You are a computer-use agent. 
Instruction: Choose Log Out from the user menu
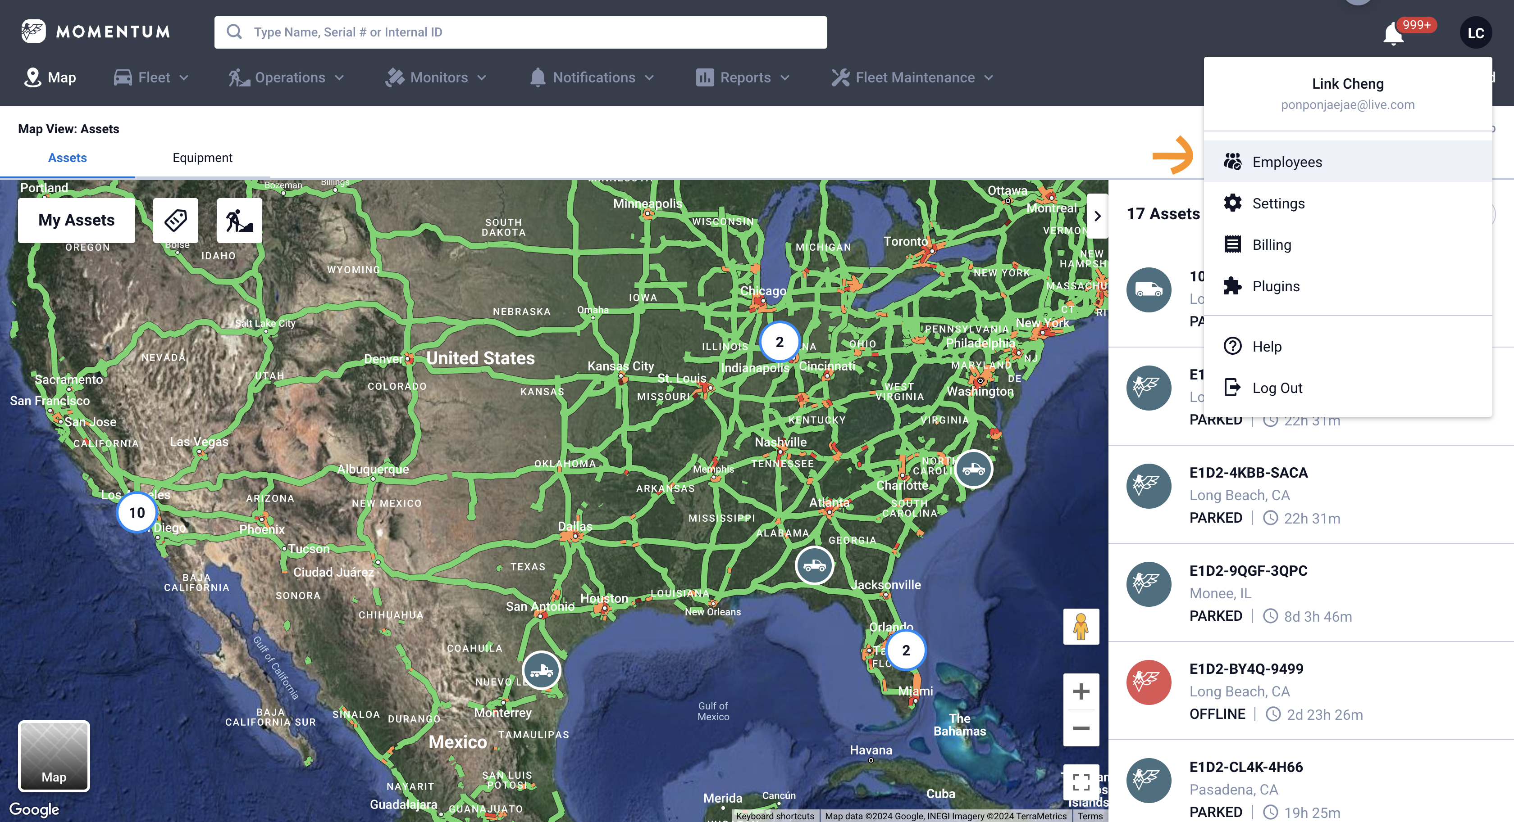tap(1277, 388)
